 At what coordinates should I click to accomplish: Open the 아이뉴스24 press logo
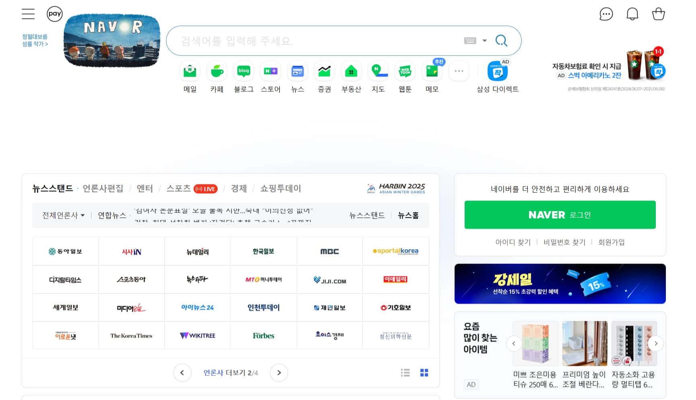[198, 308]
